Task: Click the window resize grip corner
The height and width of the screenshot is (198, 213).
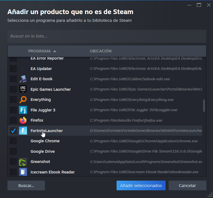Action: (210, 195)
